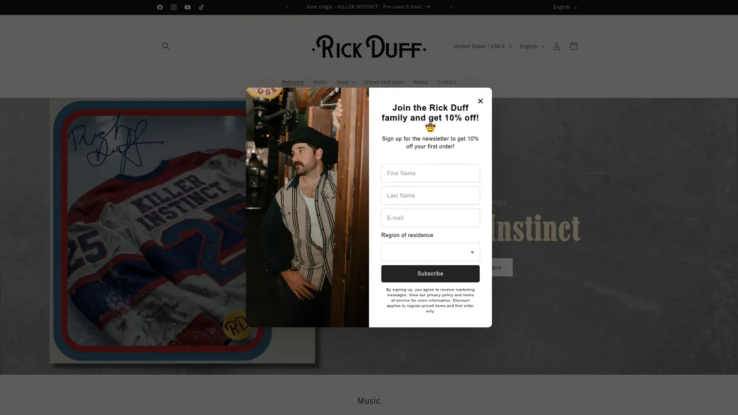The image size is (738, 415).
Task: Click the Rick Duff logo
Action: (369, 46)
